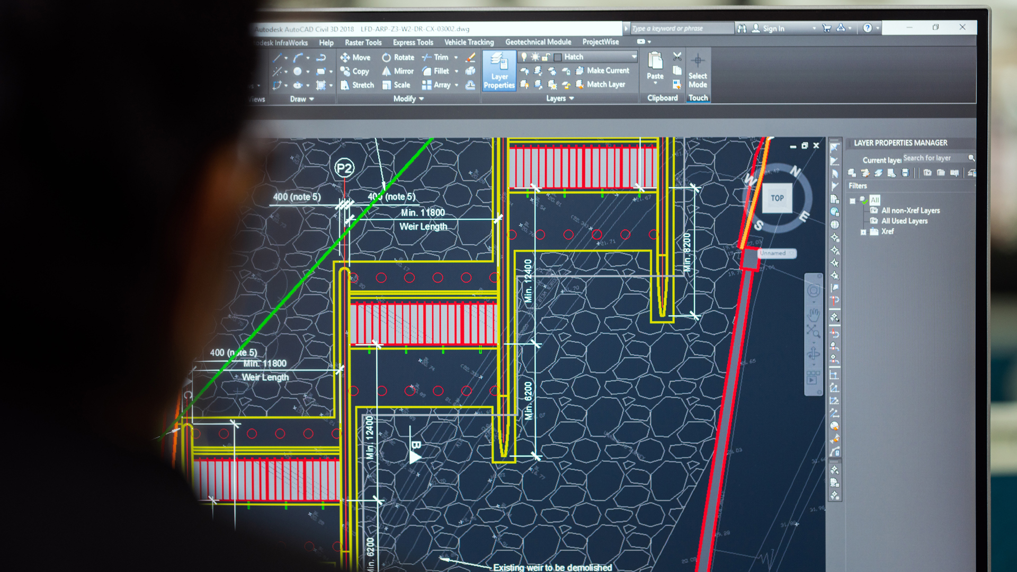Click the Array tool
The height and width of the screenshot is (572, 1017).
[436, 85]
